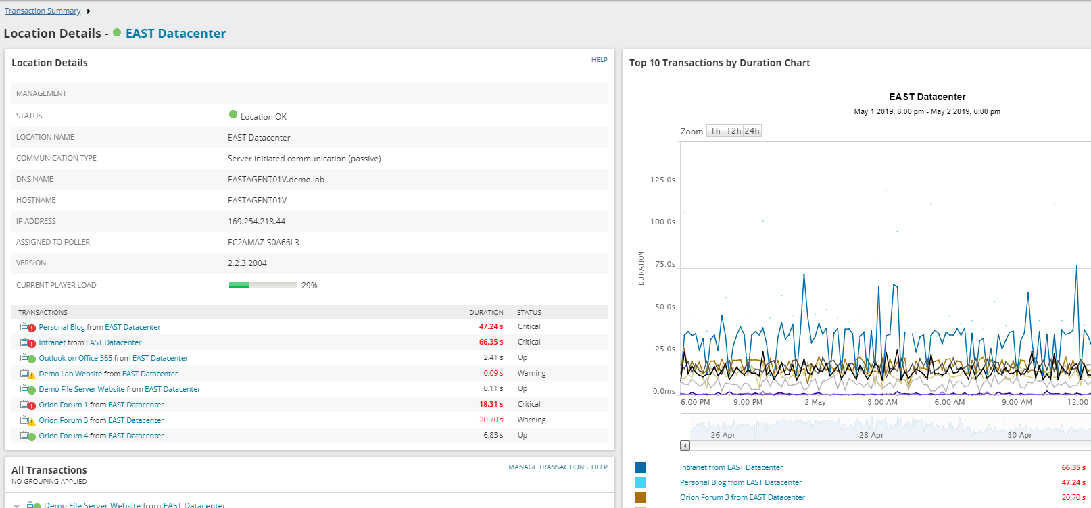Open Help for Location Details panel

point(599,60)
